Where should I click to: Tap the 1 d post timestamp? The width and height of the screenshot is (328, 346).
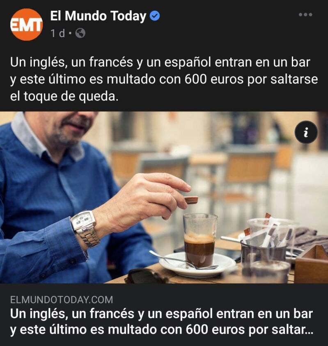[58, 34]
